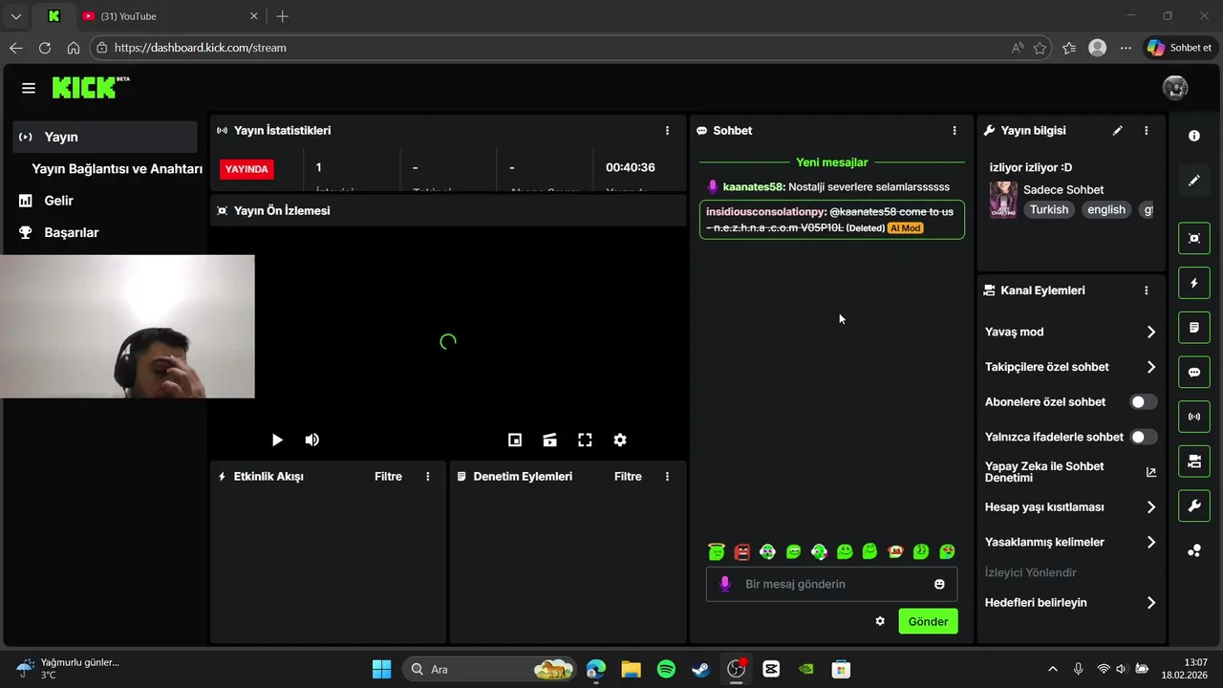Send the chat message with Gönder

(x=928, y=621)
